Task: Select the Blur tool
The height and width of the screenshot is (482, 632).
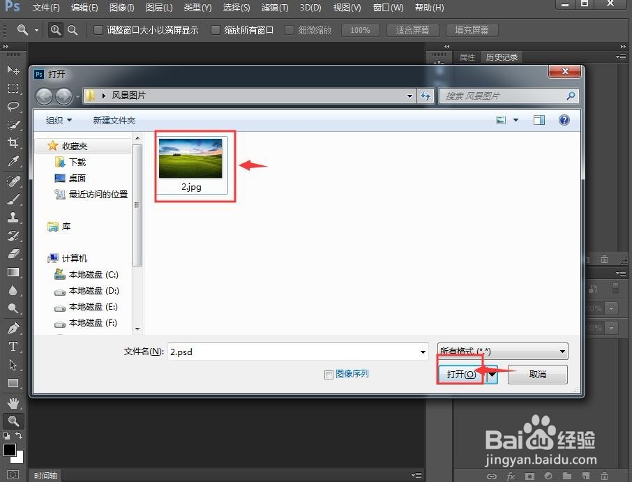Action: click(x=13, y=290)
